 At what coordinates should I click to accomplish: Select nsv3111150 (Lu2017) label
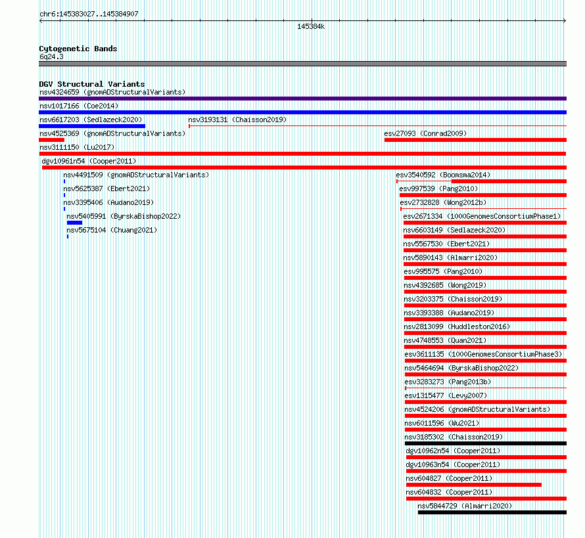[x=77, y=147]
